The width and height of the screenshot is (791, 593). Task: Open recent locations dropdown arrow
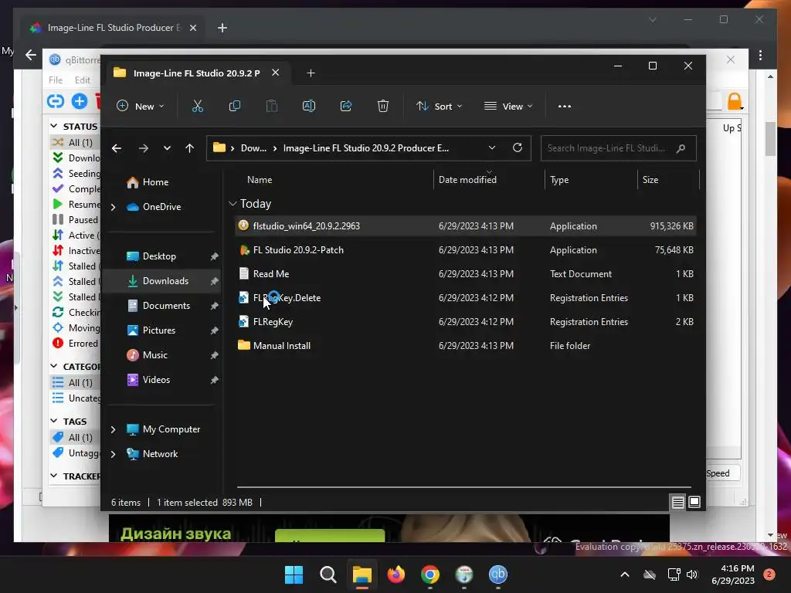coord(167,148)
